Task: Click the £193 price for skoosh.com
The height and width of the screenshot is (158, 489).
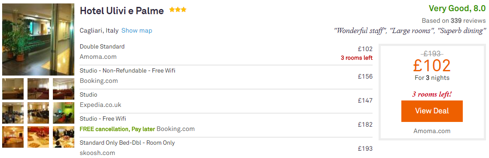Action: tap(365, 149)
